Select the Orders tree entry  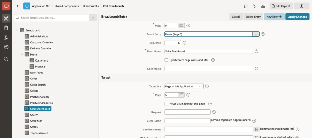pyautogui.click(x=34, y=91)
